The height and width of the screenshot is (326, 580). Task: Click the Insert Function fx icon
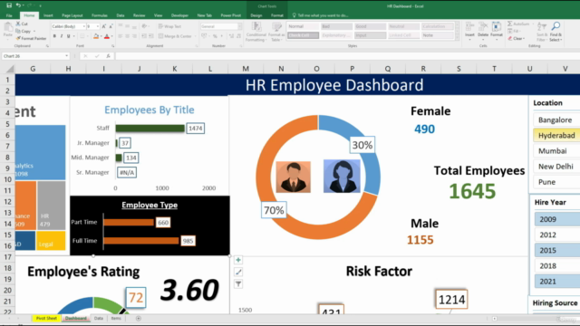coord(108,56)
